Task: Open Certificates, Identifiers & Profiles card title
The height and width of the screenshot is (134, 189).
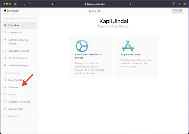Action: click(x=89, y=56)
